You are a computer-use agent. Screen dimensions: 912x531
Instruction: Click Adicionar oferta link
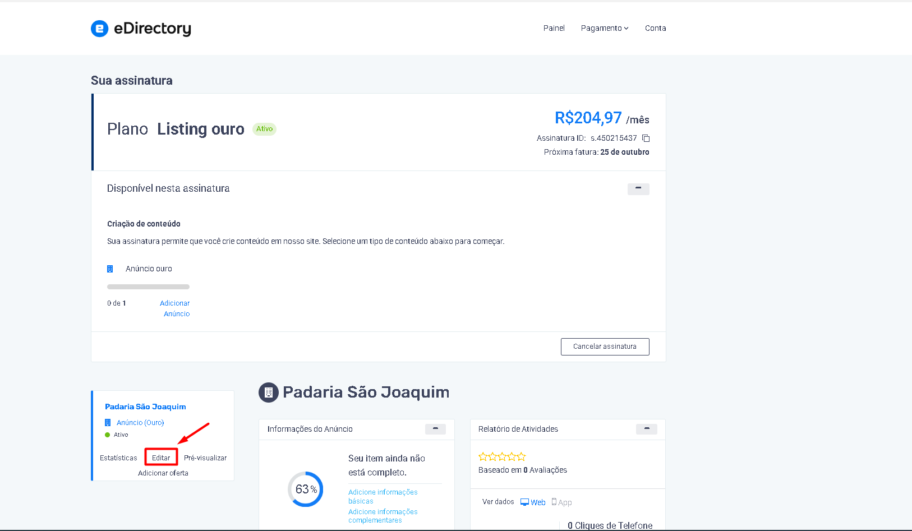(163, 473)
